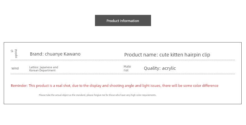Click the word Brand in first row

[x=36, y=54]
